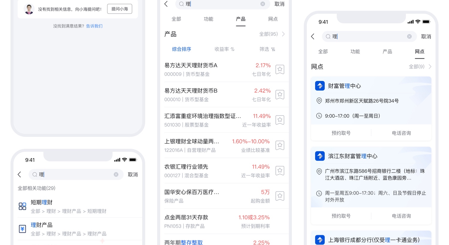
Task: Tap the 小海 assistant avatar
Action: coord(29,9)
